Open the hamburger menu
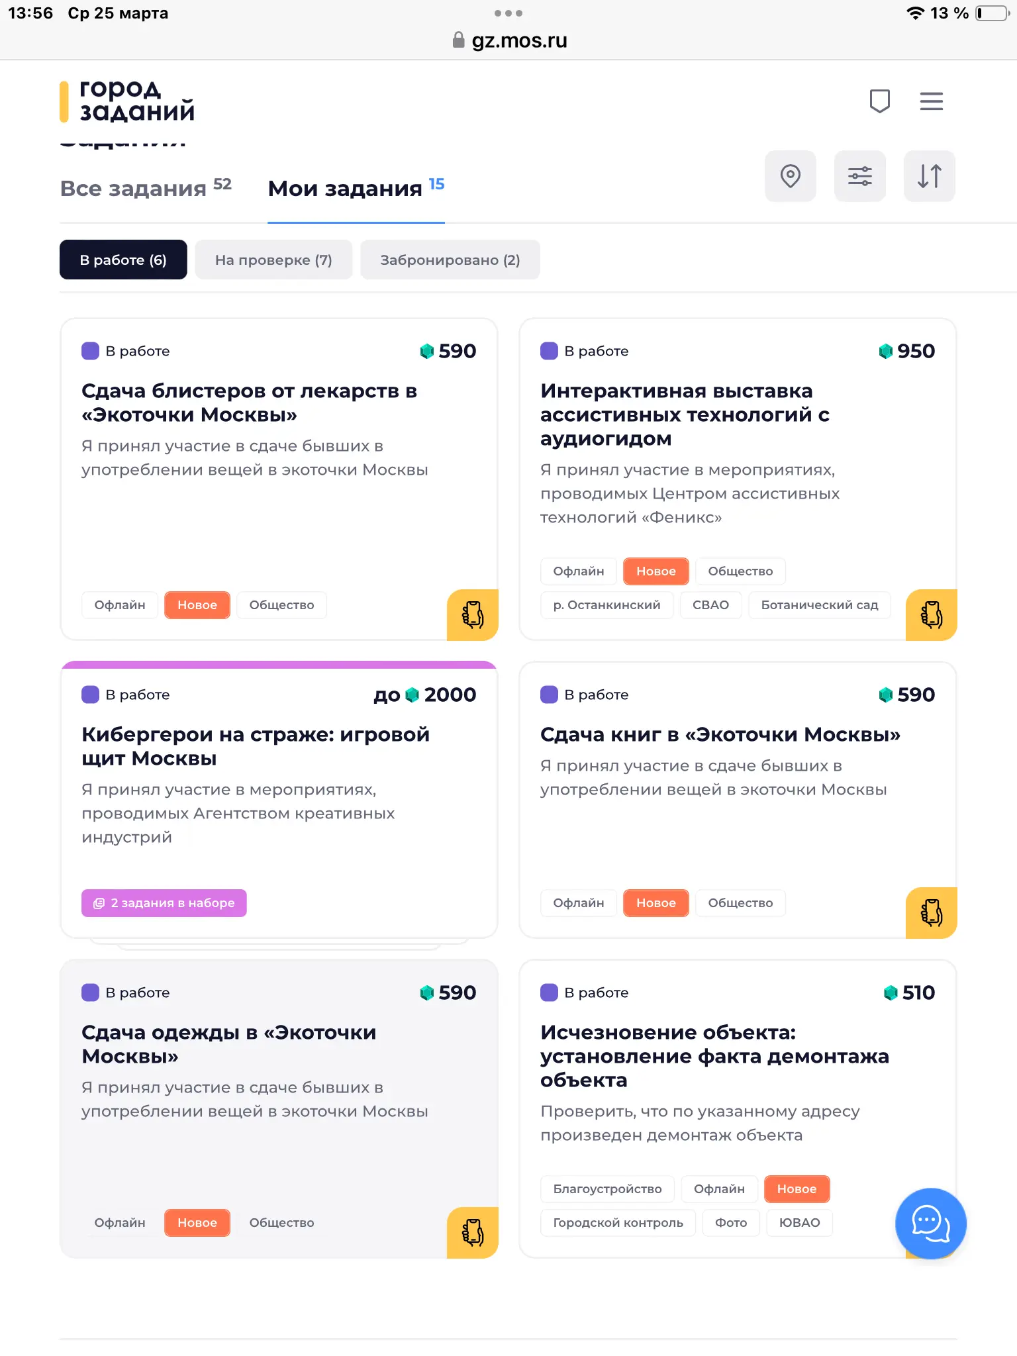The width and height of the screenshot is (1017, 1356). (931, 101)
